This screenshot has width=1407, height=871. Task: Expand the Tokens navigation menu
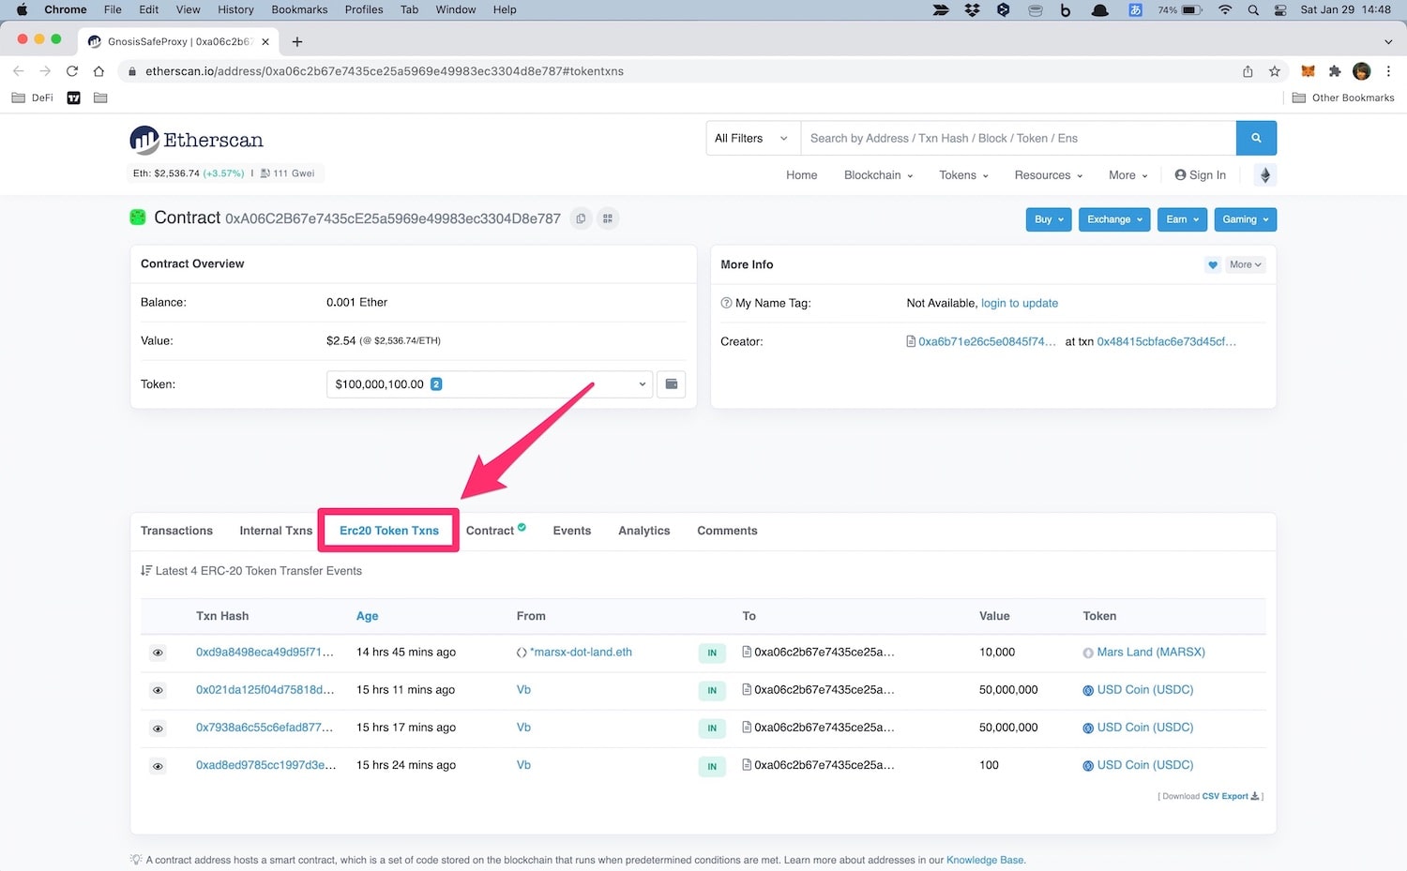point(963,175)
